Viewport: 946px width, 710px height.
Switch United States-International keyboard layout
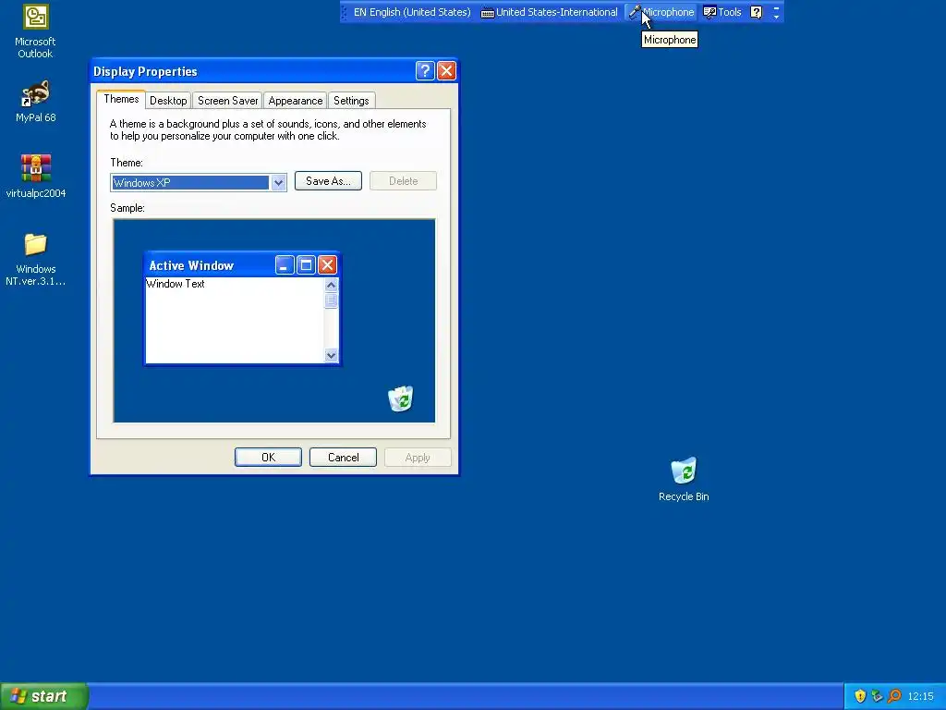[x=549, y=12]
